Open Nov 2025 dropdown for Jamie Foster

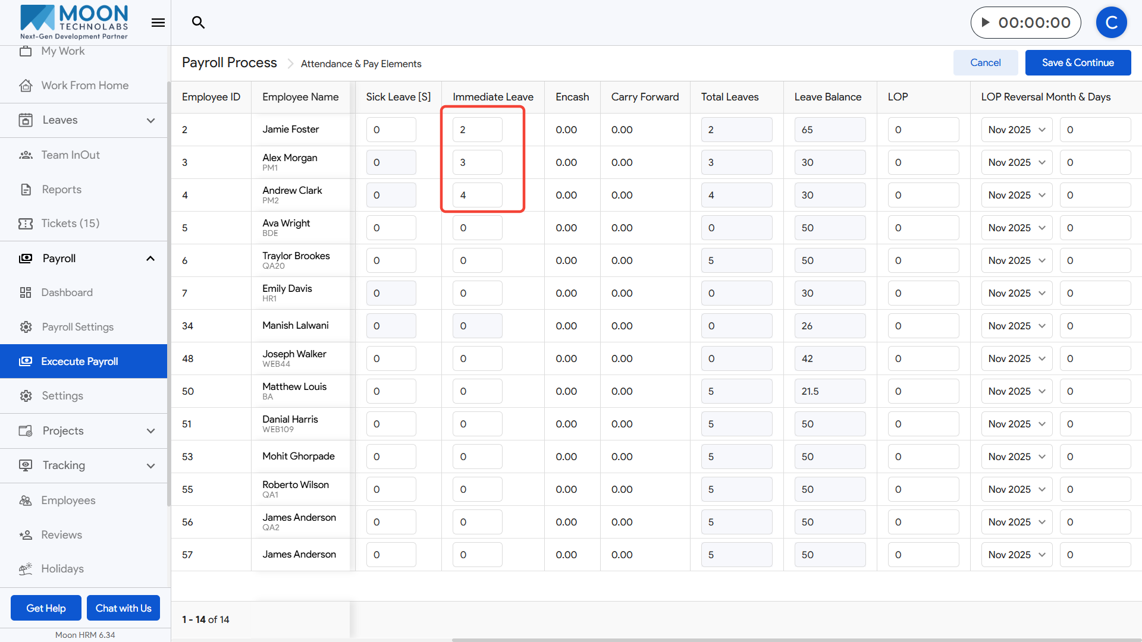coord(1016,130)
